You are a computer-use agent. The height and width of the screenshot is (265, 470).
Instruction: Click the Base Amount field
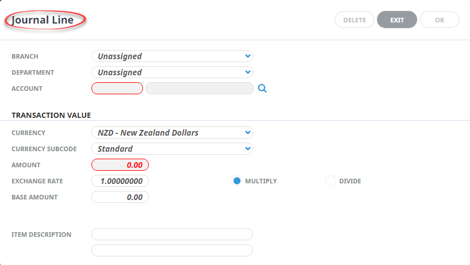pos(120,197)
